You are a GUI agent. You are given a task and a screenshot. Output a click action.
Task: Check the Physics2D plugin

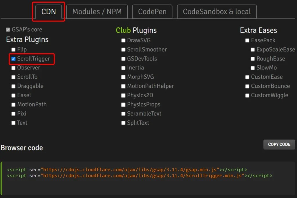123,95
